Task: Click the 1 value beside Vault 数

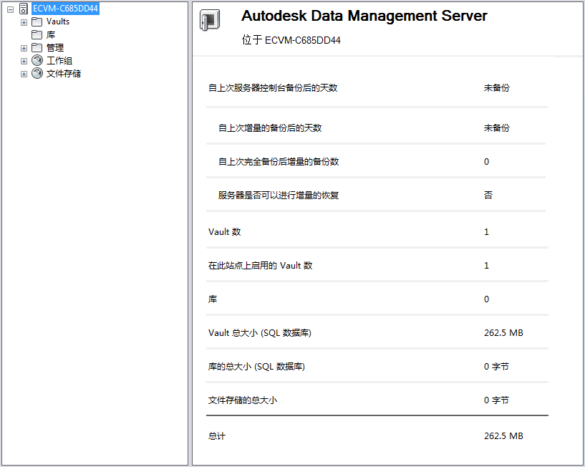Action: pyautogui.click(x=486, y=232)
